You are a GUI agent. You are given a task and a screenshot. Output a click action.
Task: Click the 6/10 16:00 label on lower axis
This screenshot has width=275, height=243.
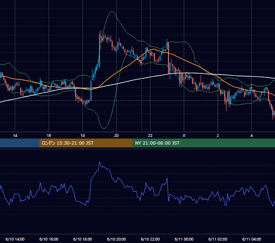tap(49, 239)
